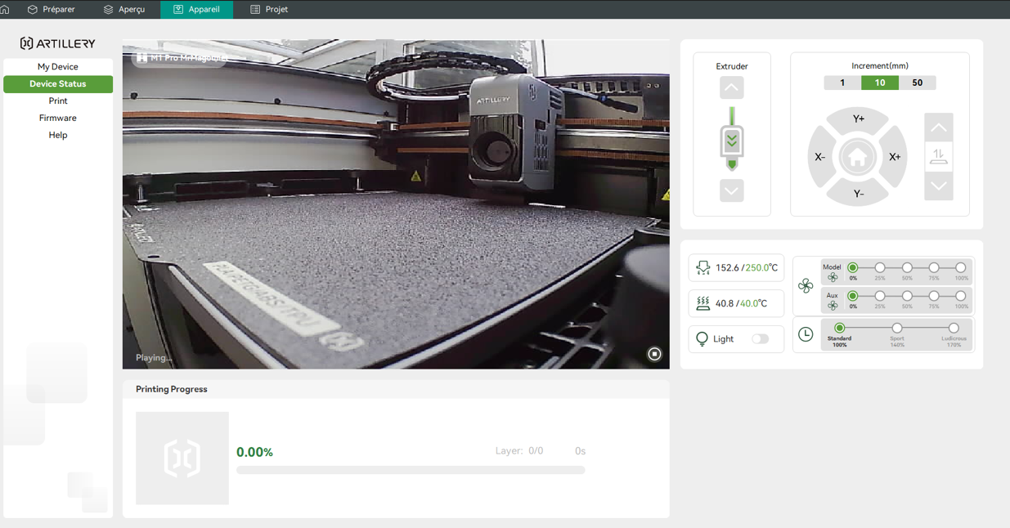Select the Appareil tab
1010x528 pixels.
(196, 9)
